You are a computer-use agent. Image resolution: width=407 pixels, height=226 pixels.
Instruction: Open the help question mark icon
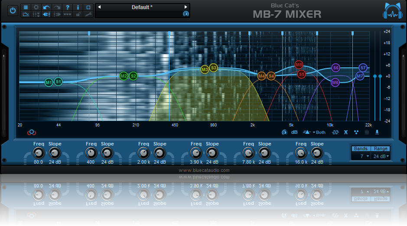pyautogui.click(x=67, y=7)
